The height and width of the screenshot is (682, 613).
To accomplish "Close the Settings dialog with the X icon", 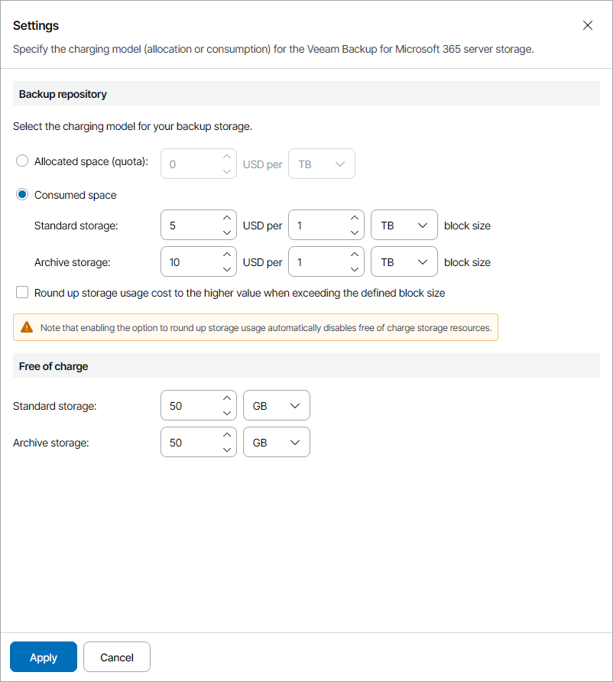I will pyautogui.click(x=588, y=24).
